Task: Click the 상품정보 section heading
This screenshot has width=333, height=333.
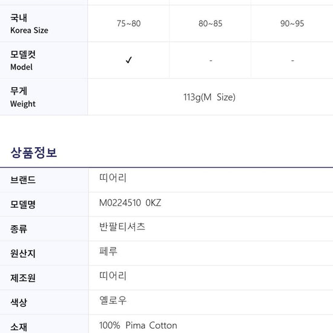Action: [34, 153]
